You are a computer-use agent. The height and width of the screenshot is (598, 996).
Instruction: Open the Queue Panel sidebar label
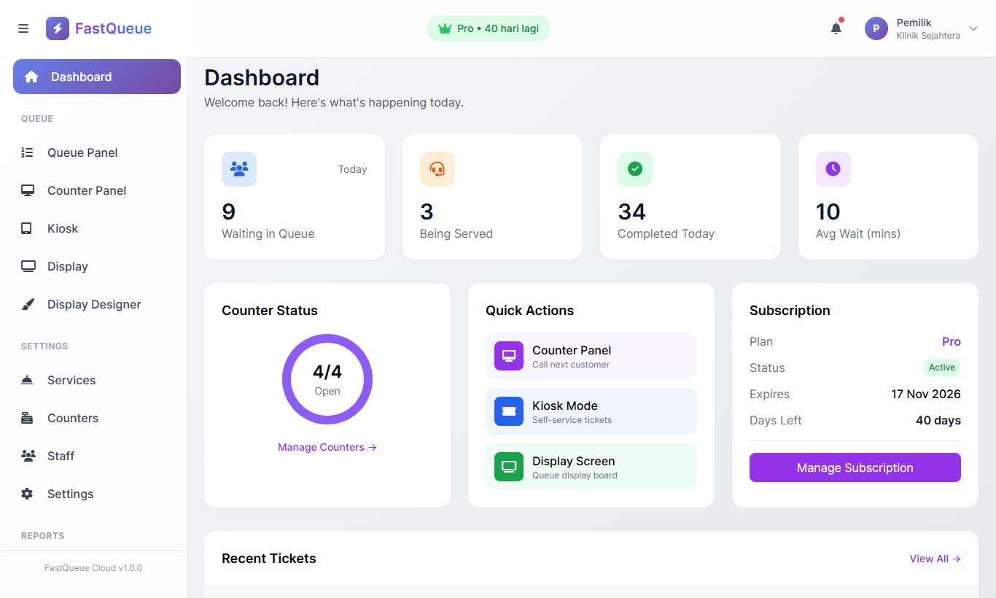(82, 152)
